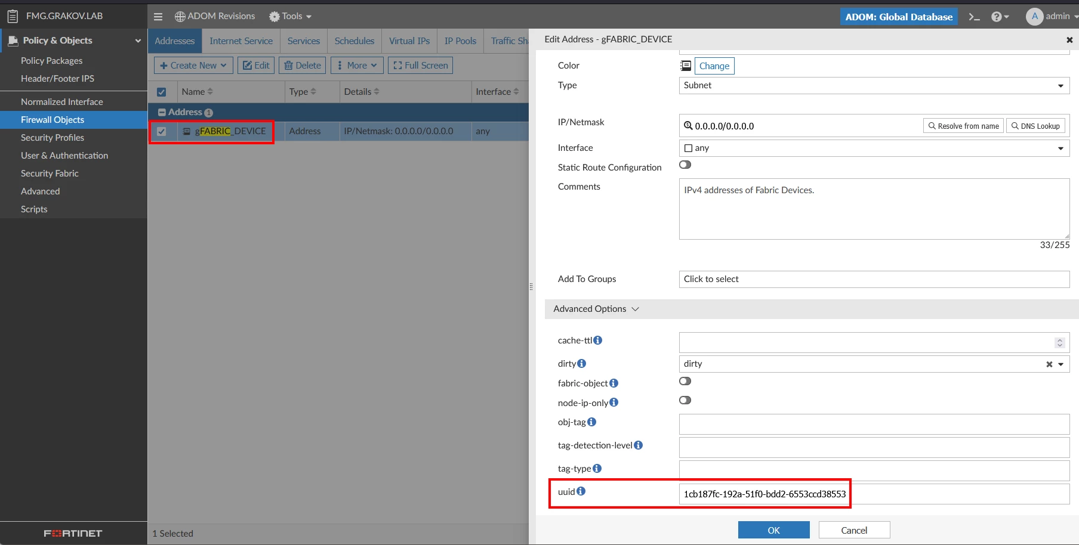Click the admin user avatar icon
The width and height of the screenshot is (1079, 545).
pos(1034,17)
